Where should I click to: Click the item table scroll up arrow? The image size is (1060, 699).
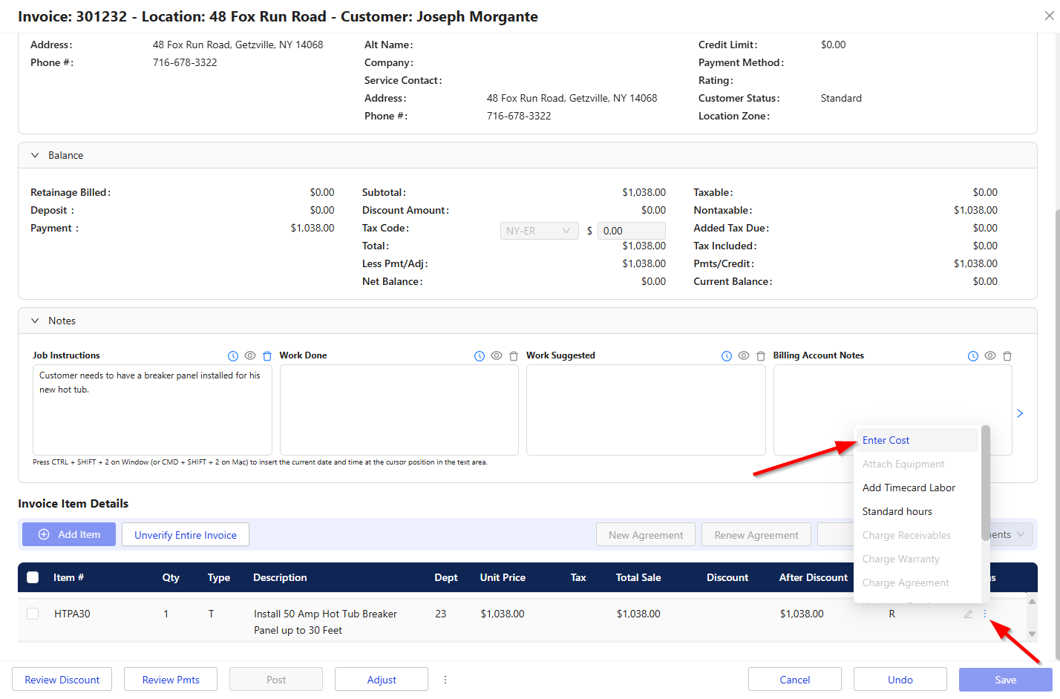1032,602
